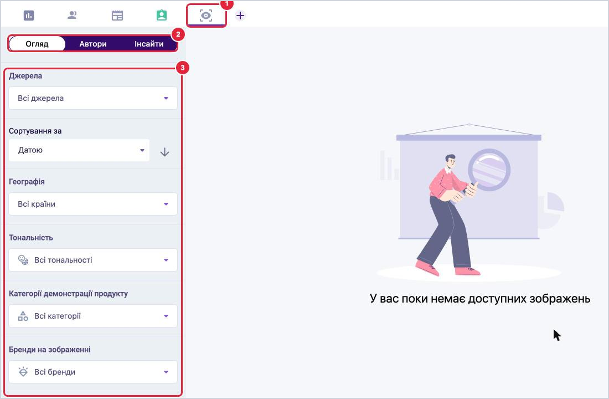
Task: Open the green contact badge tab icon
Action: click(162, 16)
